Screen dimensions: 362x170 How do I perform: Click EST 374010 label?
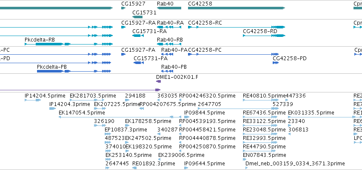115,147
